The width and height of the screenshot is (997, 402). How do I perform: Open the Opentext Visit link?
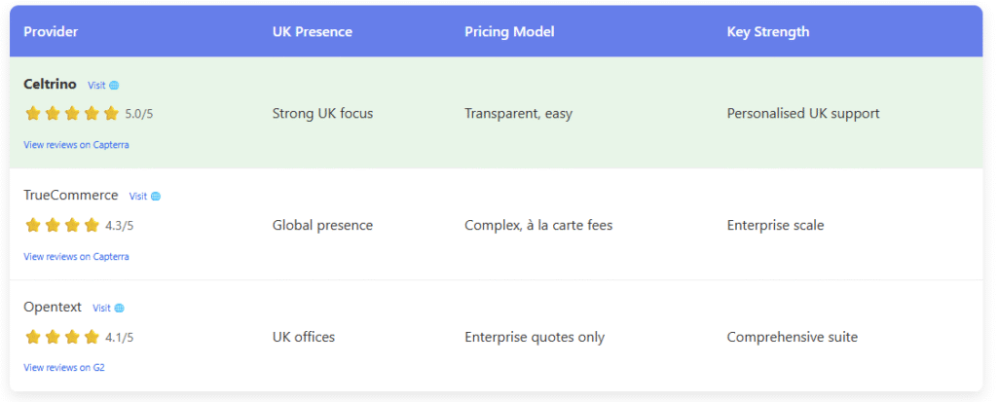click(x=102, y=309)
